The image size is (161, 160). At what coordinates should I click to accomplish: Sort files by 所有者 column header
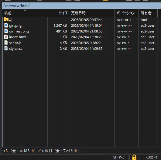click(x=148, y=13)
